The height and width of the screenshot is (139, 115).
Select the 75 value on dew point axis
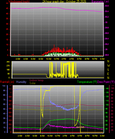(112, 104)
